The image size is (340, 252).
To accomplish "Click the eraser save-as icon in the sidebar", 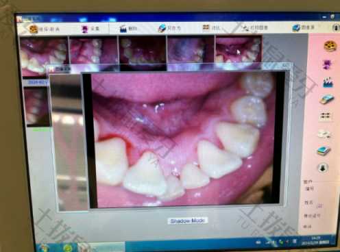I will (x=327, y=99).
